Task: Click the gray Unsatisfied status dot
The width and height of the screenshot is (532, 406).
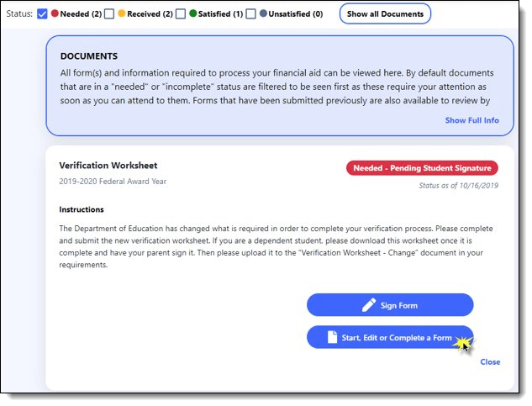Action: point(263,13)
